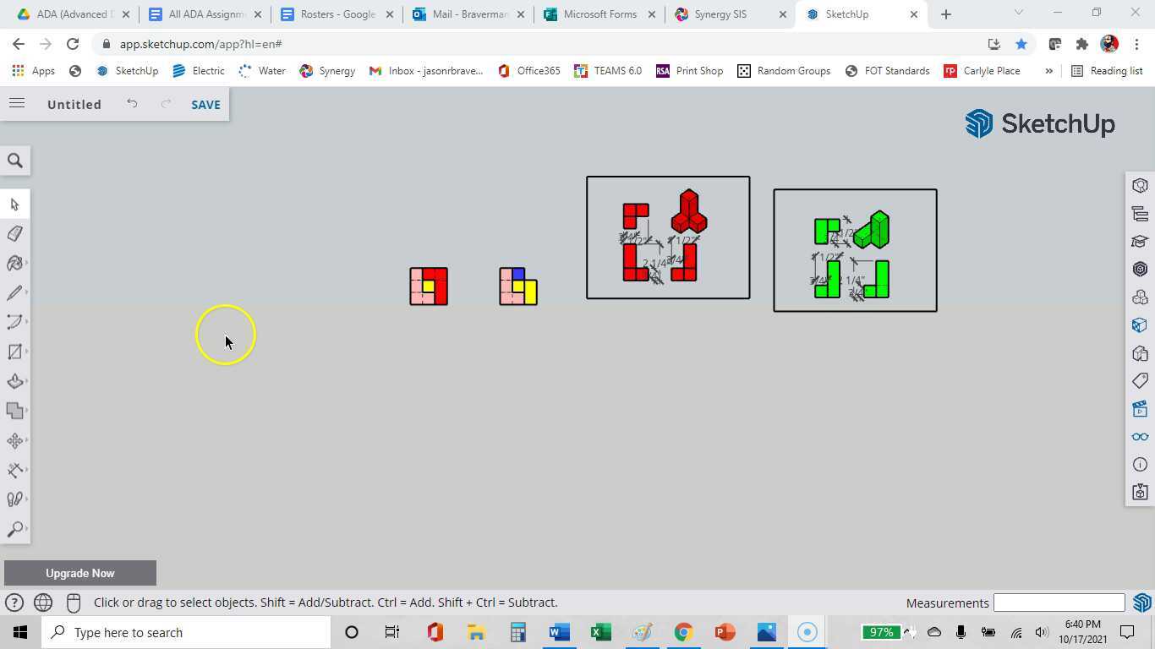Open the Display glasses panel

[1140, 437]
